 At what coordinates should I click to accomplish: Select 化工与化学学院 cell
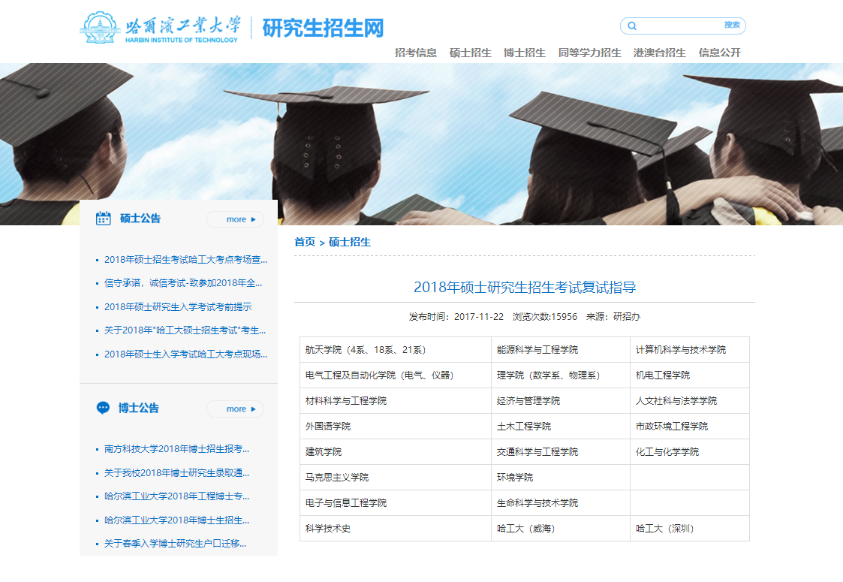coord(690,452)
